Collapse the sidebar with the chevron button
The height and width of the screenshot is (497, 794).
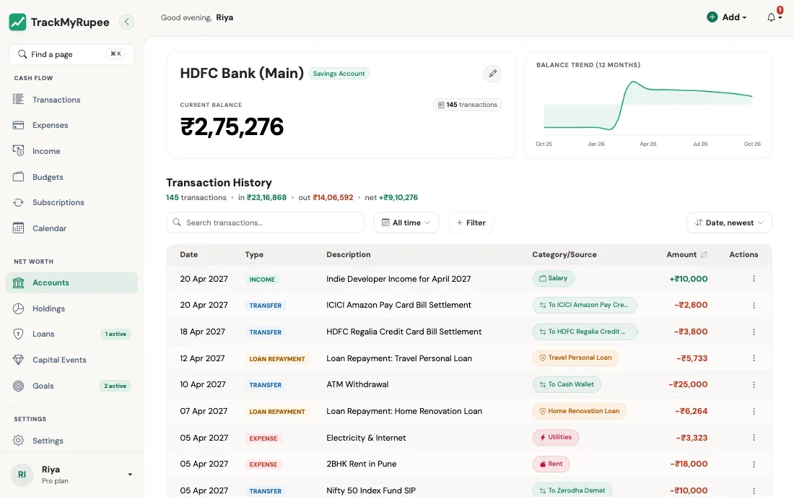pos(126,22)
